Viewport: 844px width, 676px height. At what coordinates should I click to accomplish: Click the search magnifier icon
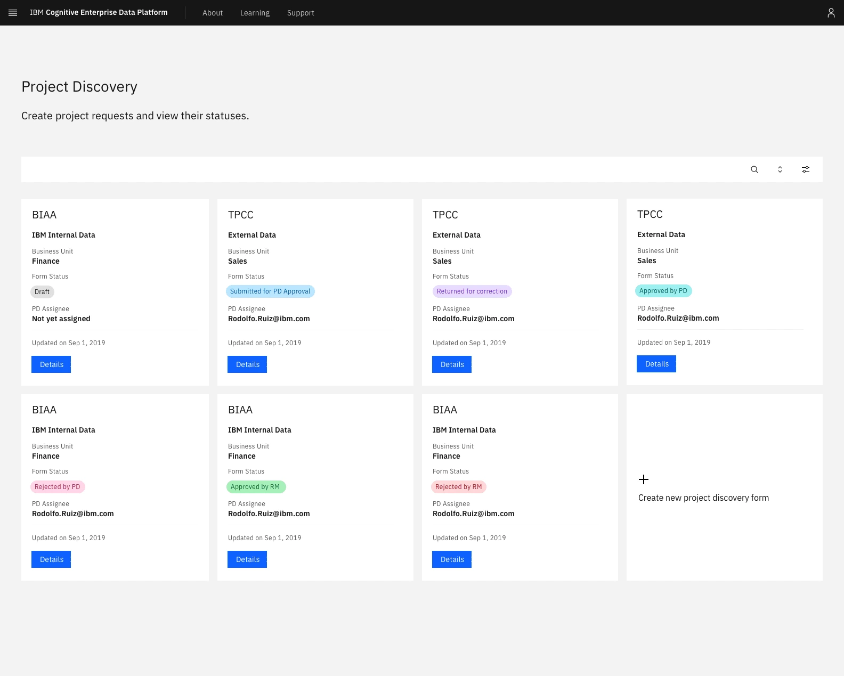(754, 169)
